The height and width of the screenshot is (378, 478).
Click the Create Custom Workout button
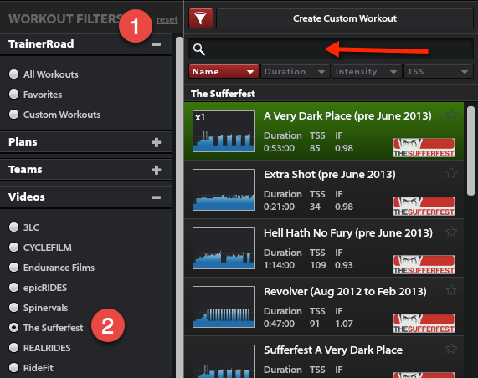click(x=345, y=18)
